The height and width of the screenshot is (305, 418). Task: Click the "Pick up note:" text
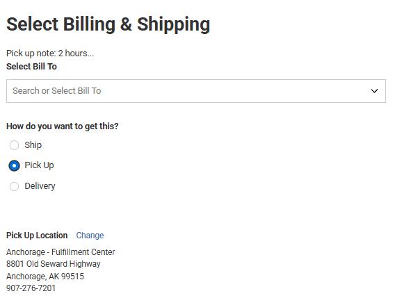coord(31,53)
